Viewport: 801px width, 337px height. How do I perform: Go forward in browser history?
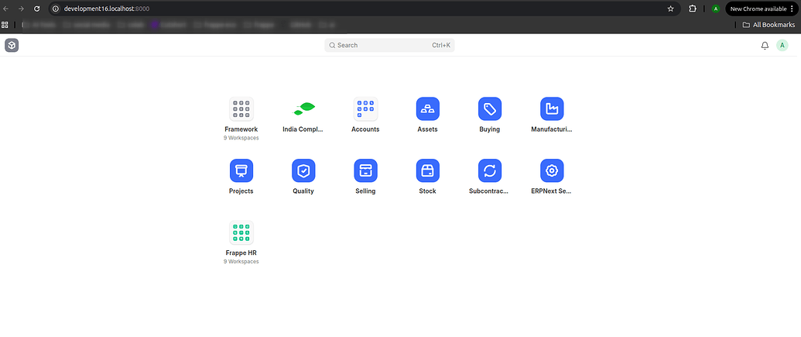tap(22, 9)
